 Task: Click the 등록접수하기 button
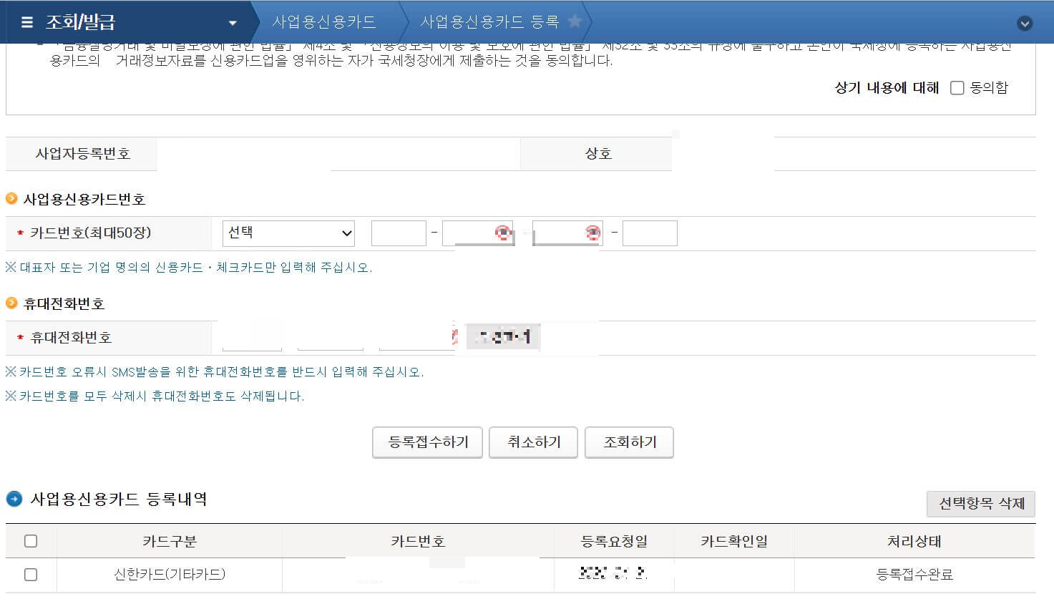(x=426, y=442)
